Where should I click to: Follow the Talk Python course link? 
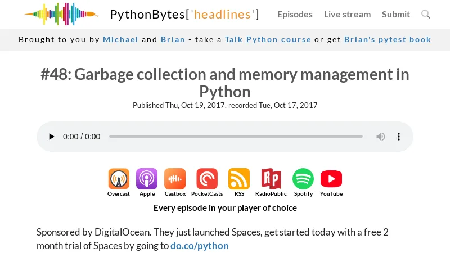pyautogui.click(x=268, y=39)
